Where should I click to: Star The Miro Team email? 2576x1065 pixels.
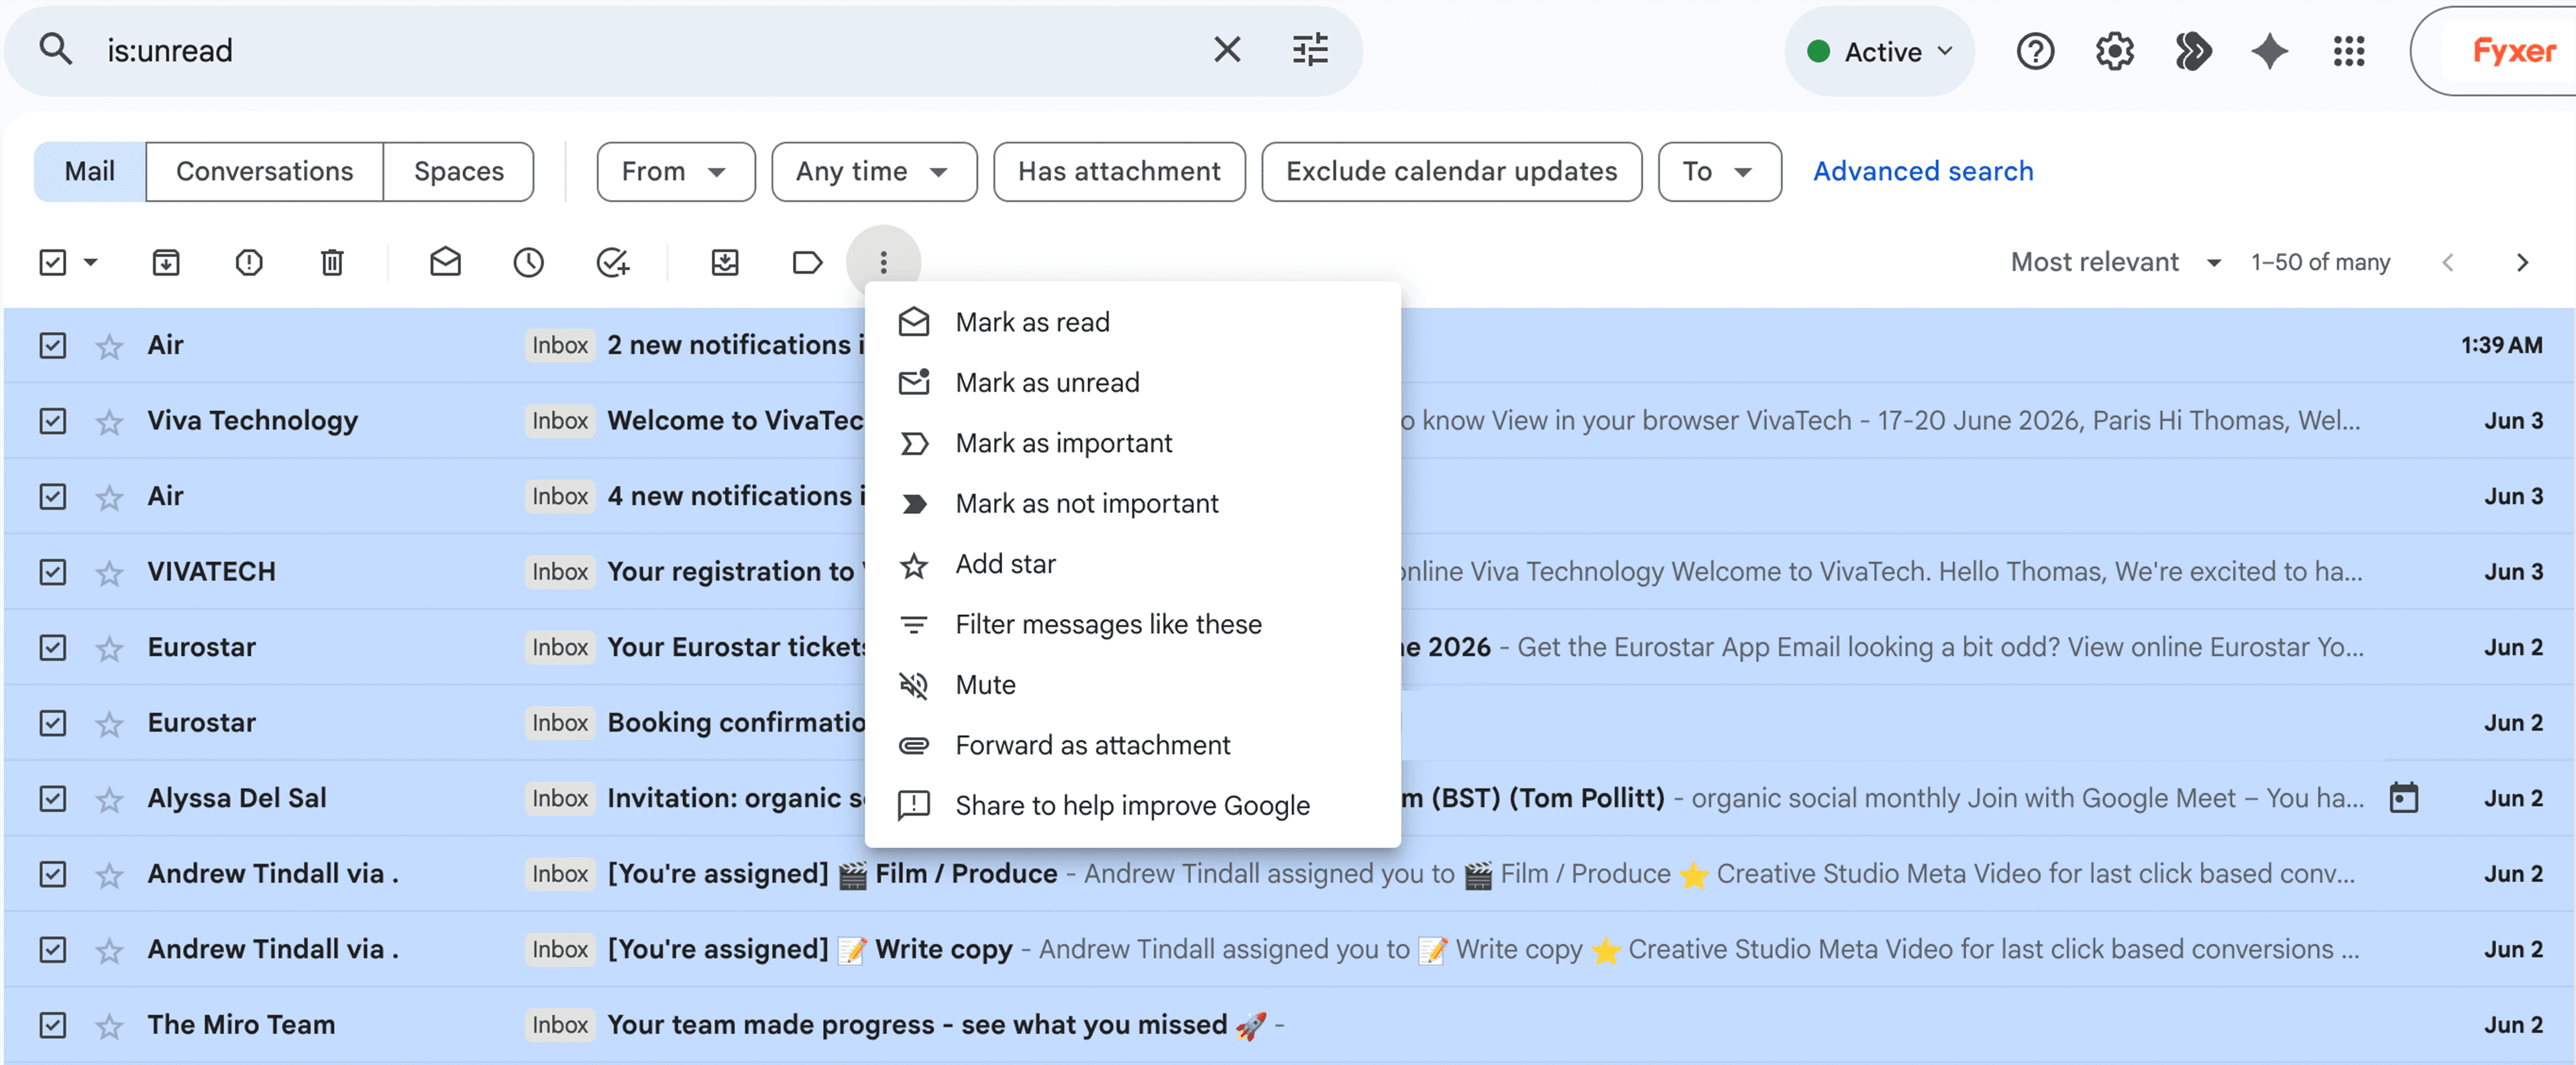click(x=109, y=1025)
